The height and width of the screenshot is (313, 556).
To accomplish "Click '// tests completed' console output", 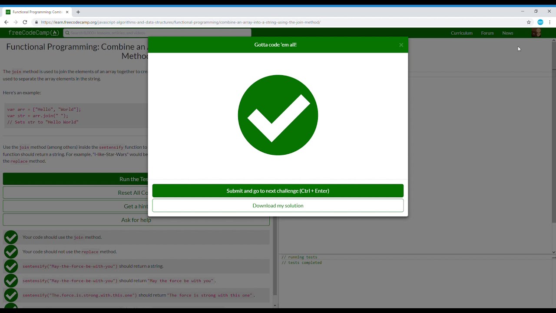I will [x=301, y=263].
